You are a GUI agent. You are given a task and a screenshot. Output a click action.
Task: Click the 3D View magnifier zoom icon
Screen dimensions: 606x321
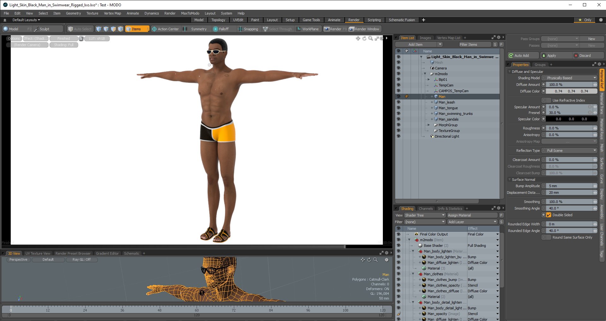click(375, 260)
